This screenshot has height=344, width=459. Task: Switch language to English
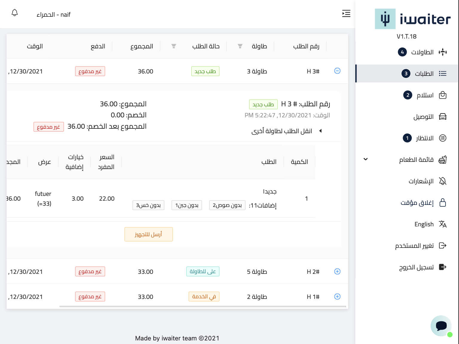pyautogui.click(x=424, y=224)
